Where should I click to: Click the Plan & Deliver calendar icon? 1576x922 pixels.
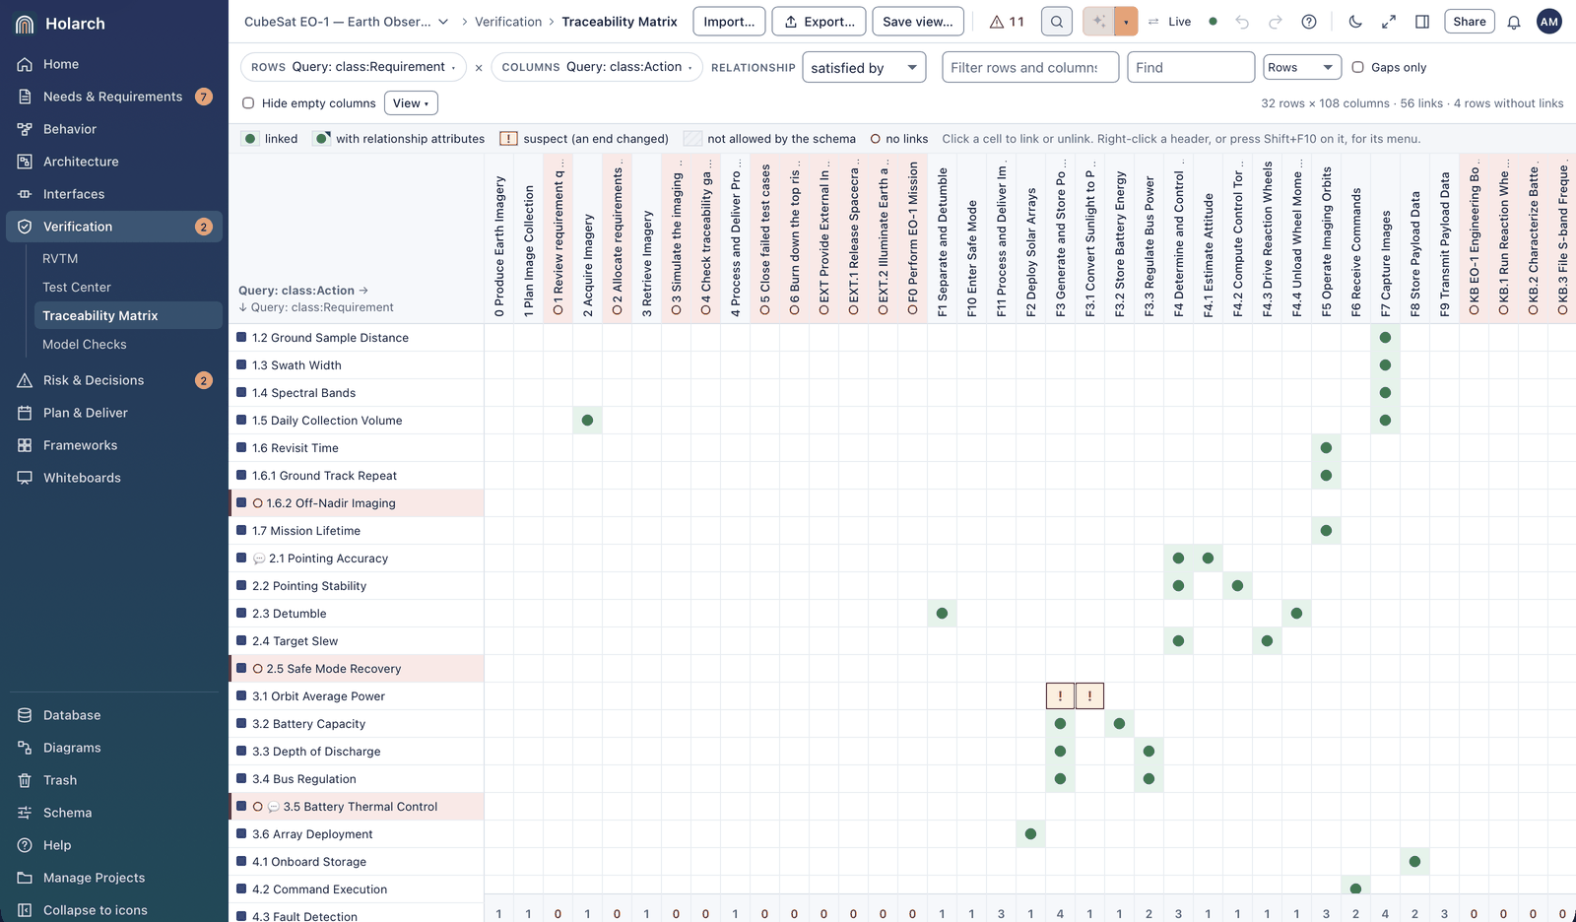click(x=25, y=413)
